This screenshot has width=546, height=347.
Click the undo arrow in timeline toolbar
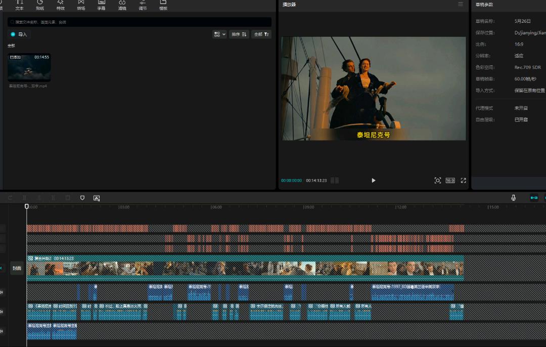[x=10, y=198]
